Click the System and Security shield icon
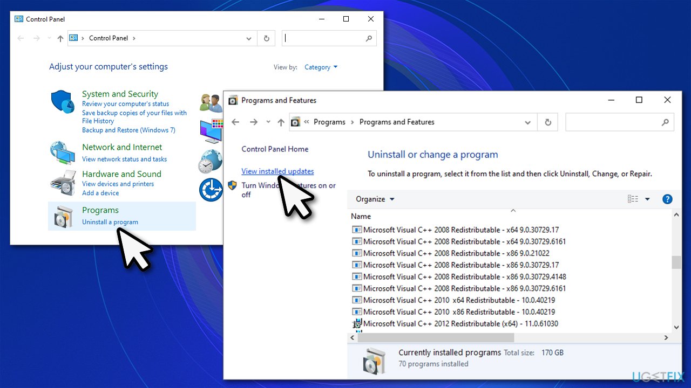The image size is (691, 388). pos(62,102)
